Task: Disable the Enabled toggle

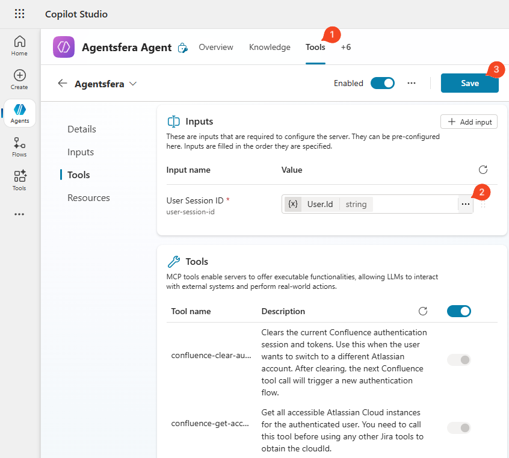Action: pyautogui.click(x=382, y=83)
